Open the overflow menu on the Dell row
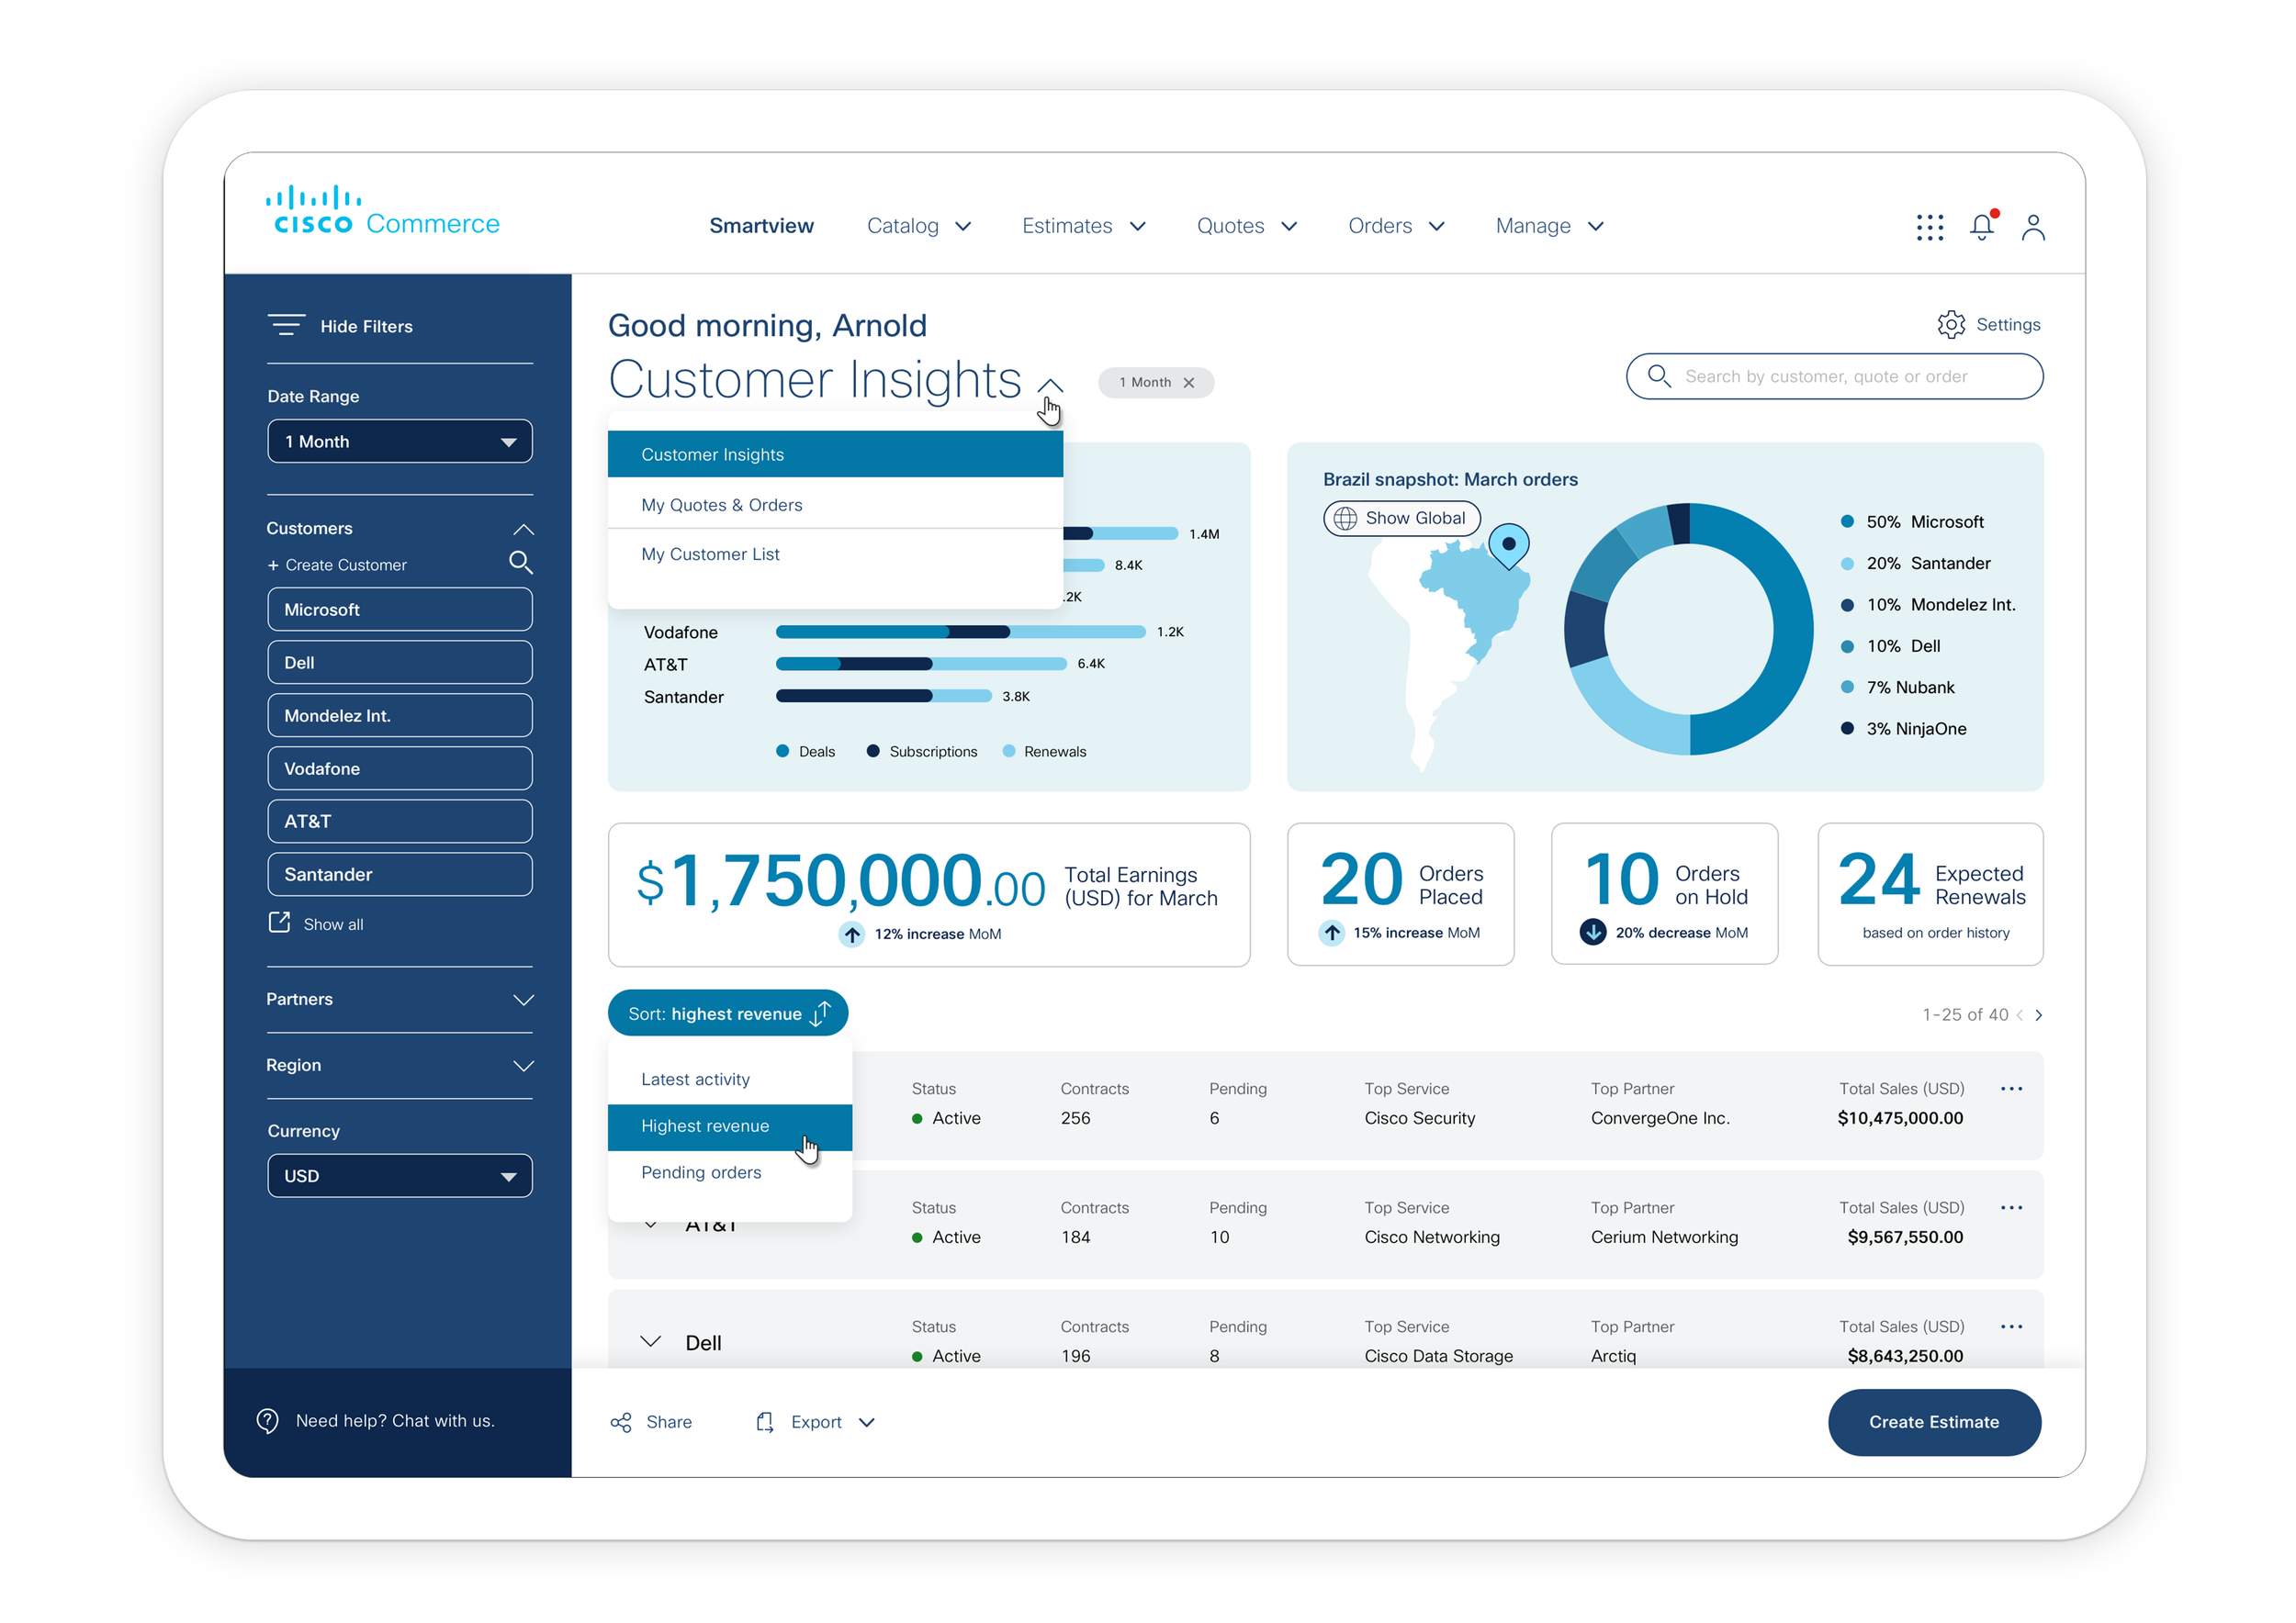The image size is (2296, 1623). (x=2012, y=1326)
